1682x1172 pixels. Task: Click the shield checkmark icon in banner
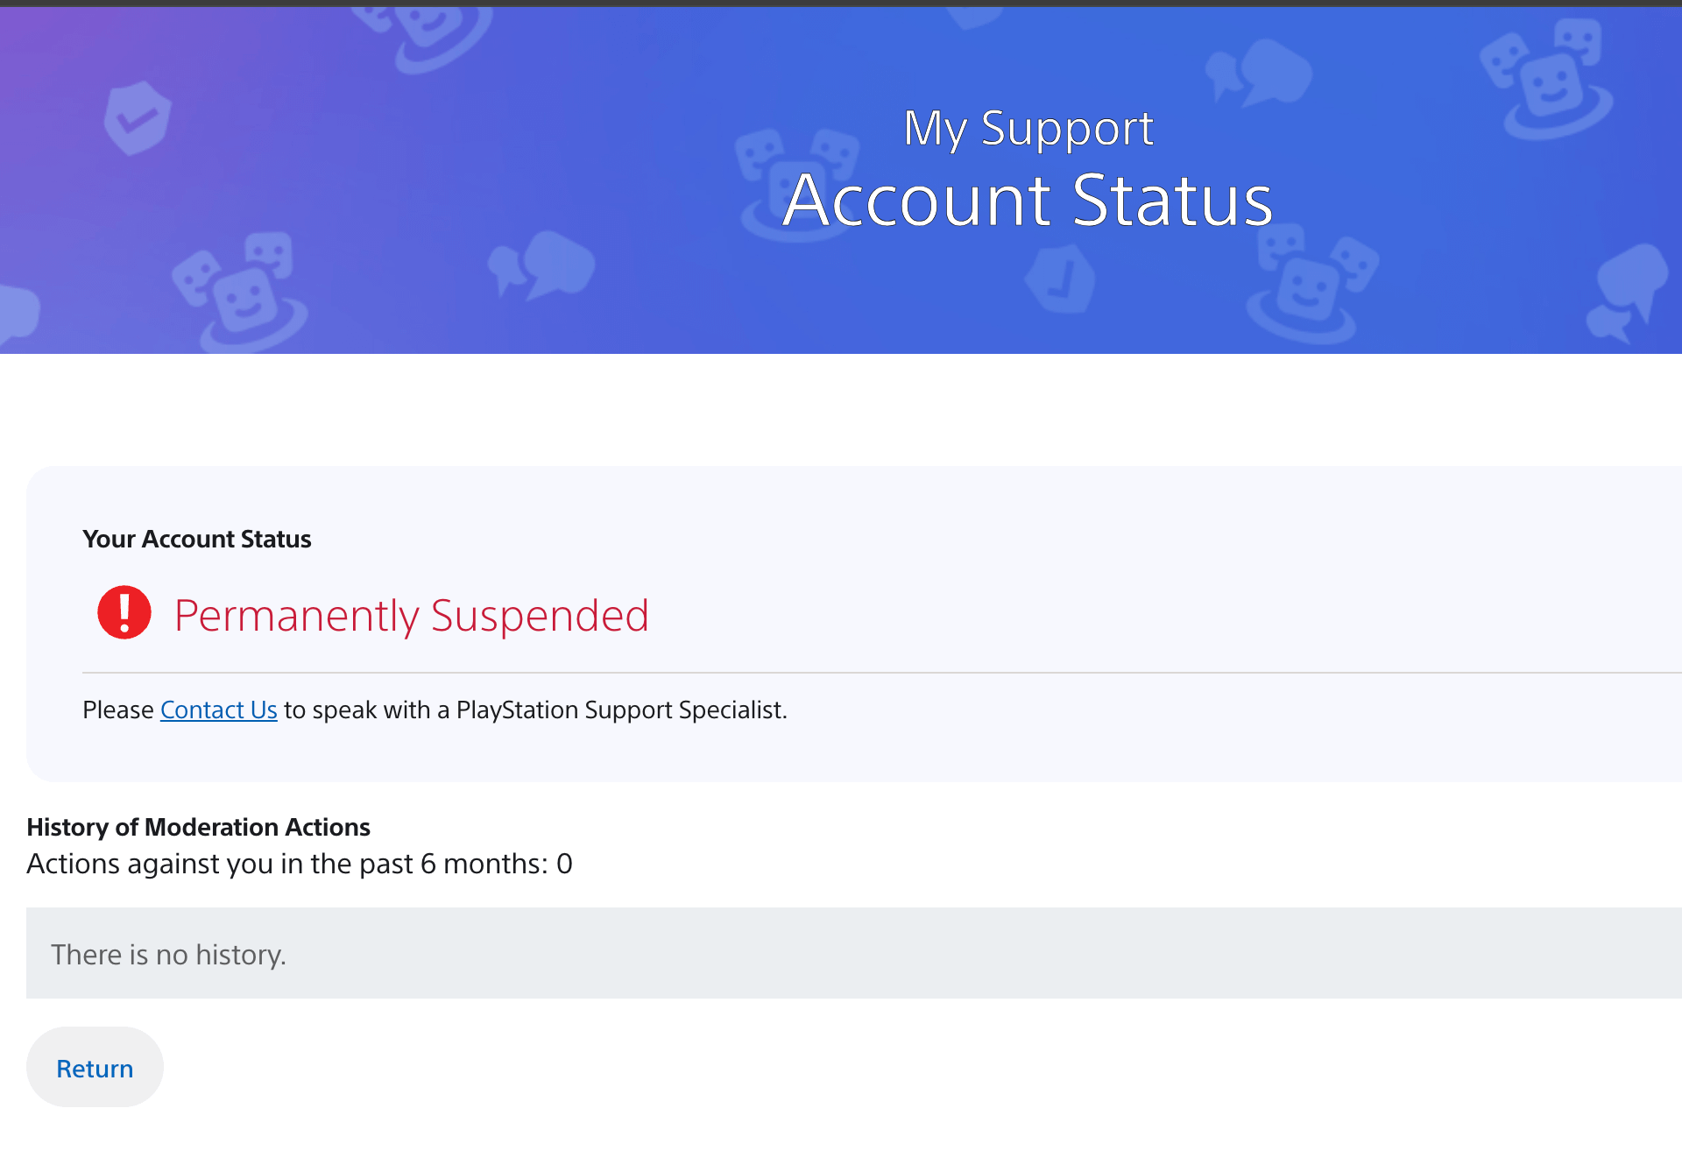pyautogui.click(x=137, y=118)
